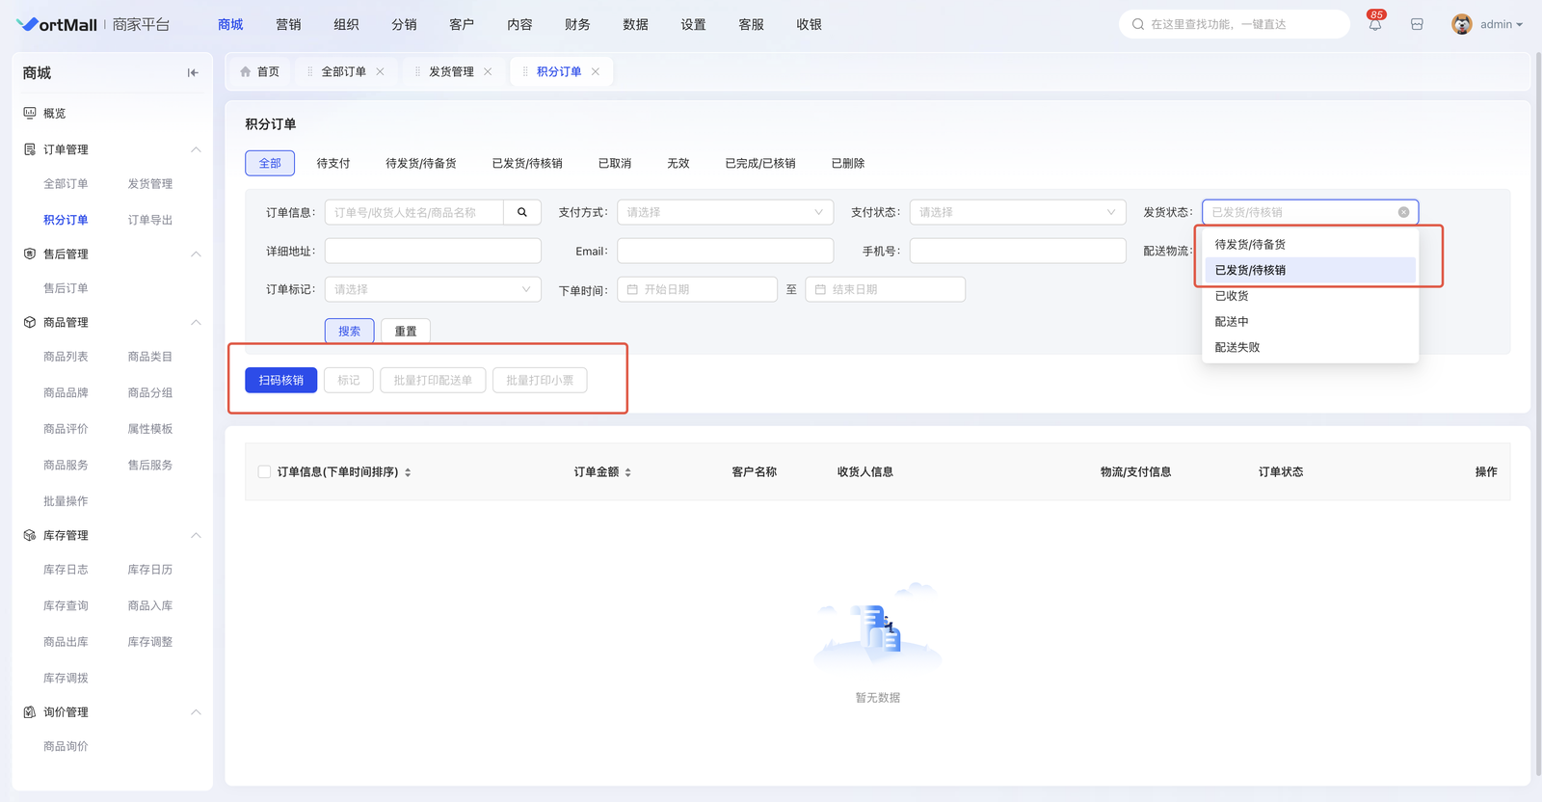Click the blue 扫码核销 button
Image resolution: width=1542 pixels, height=802 pixels.
280,381
